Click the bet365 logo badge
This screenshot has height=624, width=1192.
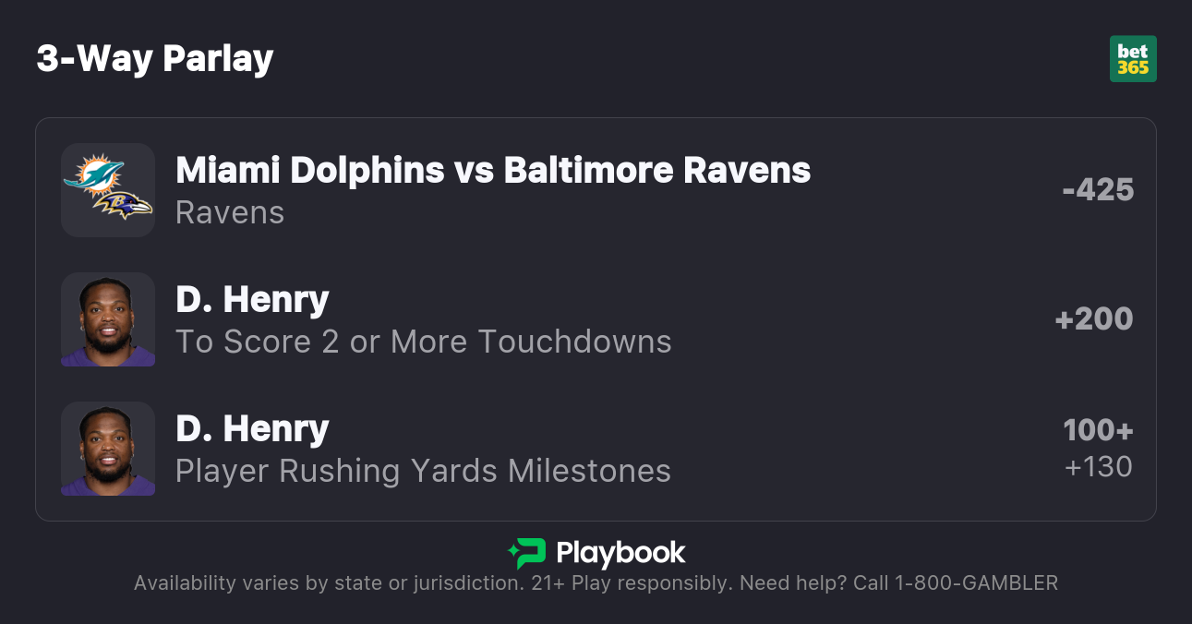(x=1133, y=59)
